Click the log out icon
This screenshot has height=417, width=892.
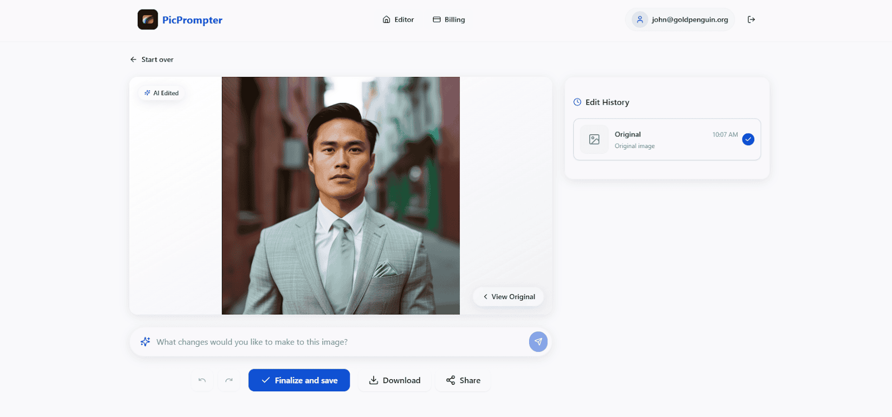(x=752, y=19)
